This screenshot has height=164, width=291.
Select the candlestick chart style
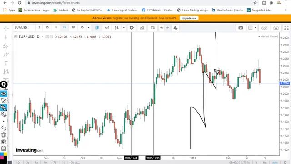97,28
